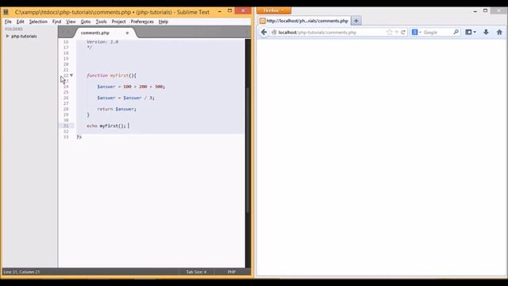Open the Help menu
Viewport: 508px width, 286px height.
point(164,21)
